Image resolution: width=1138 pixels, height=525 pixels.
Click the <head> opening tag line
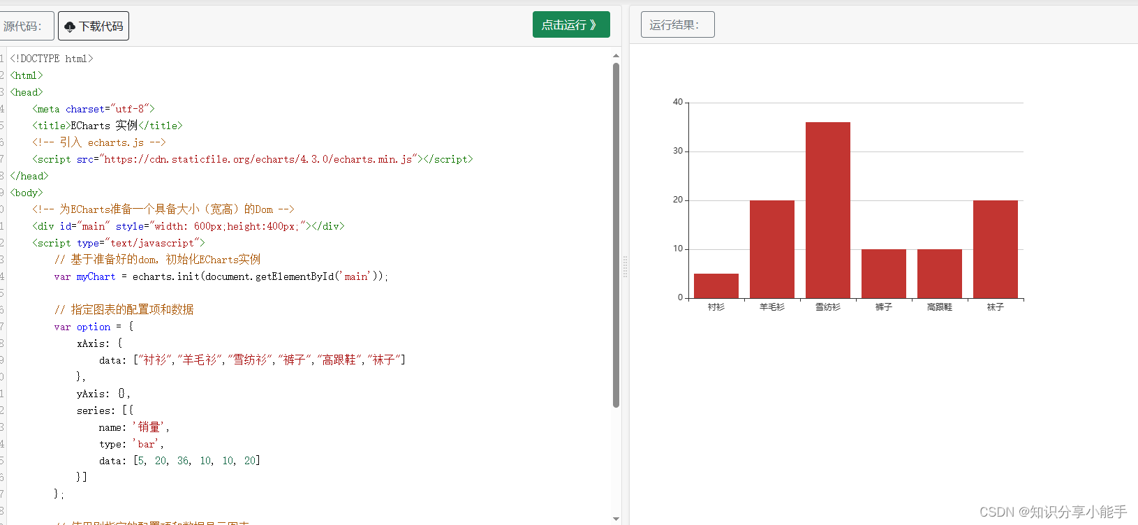27,92
